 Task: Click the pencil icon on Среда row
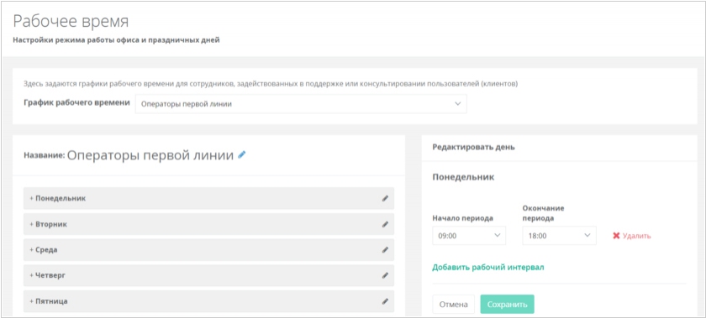point(385,250)
